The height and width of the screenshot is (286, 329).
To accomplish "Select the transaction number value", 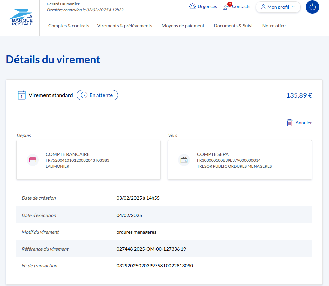I will coord(155,266).
